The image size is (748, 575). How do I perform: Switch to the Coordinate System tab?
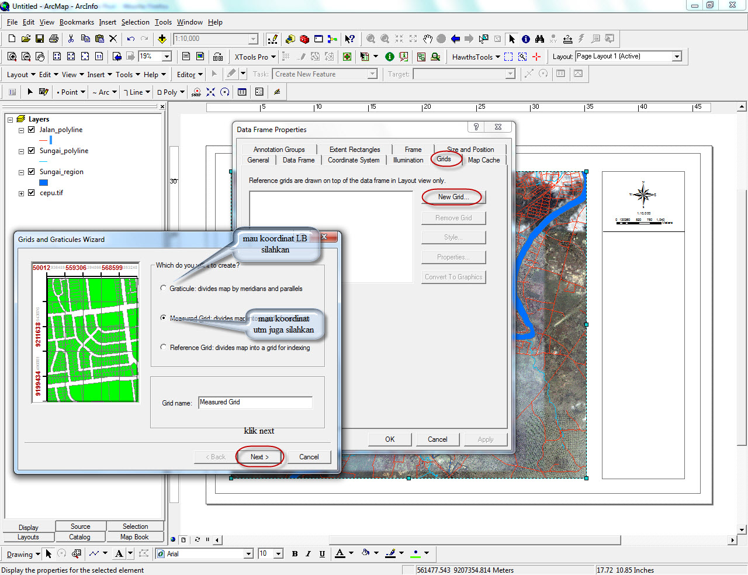[353, 160]
